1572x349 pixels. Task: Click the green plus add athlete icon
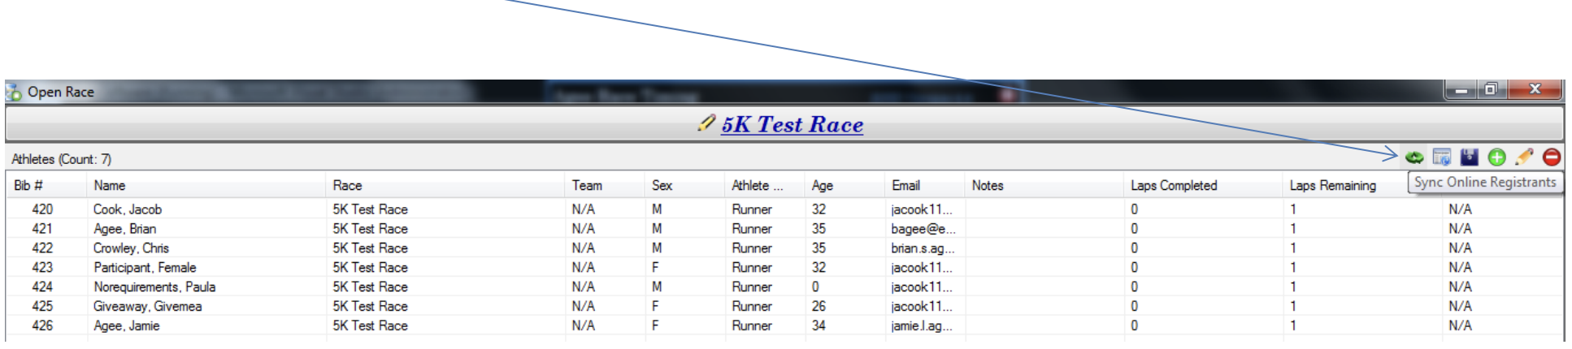click(1496, 157)
